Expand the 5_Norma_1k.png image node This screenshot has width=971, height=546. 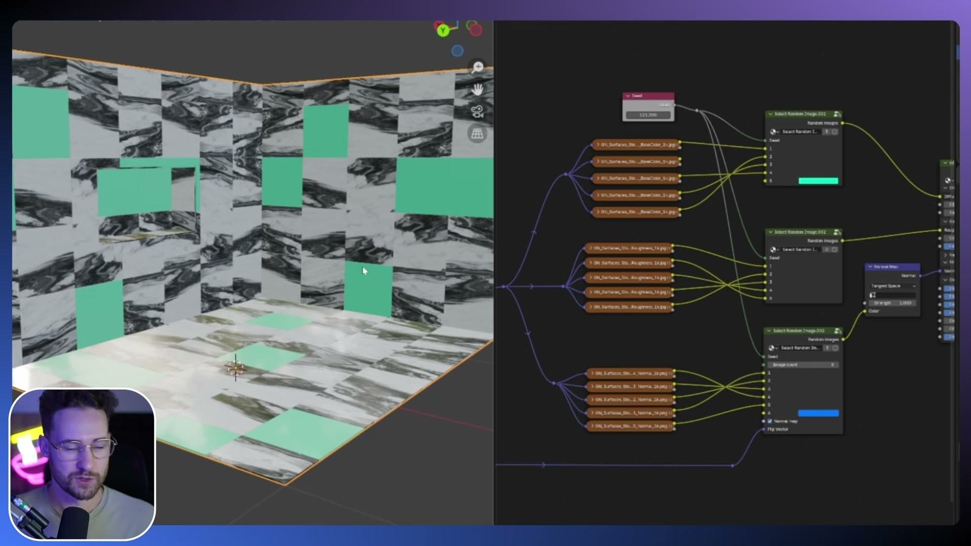(591, 426)
